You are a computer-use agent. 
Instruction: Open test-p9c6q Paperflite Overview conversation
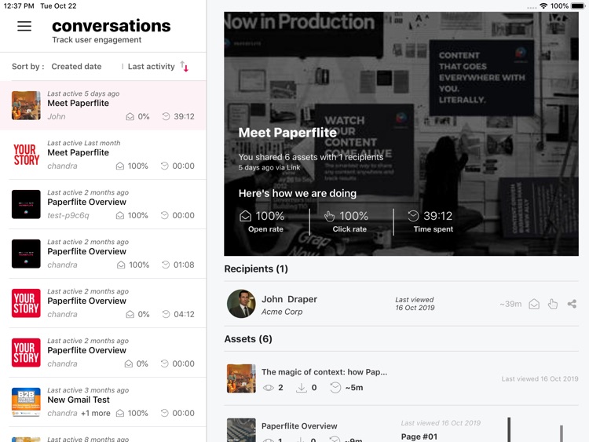click(104, 204)
